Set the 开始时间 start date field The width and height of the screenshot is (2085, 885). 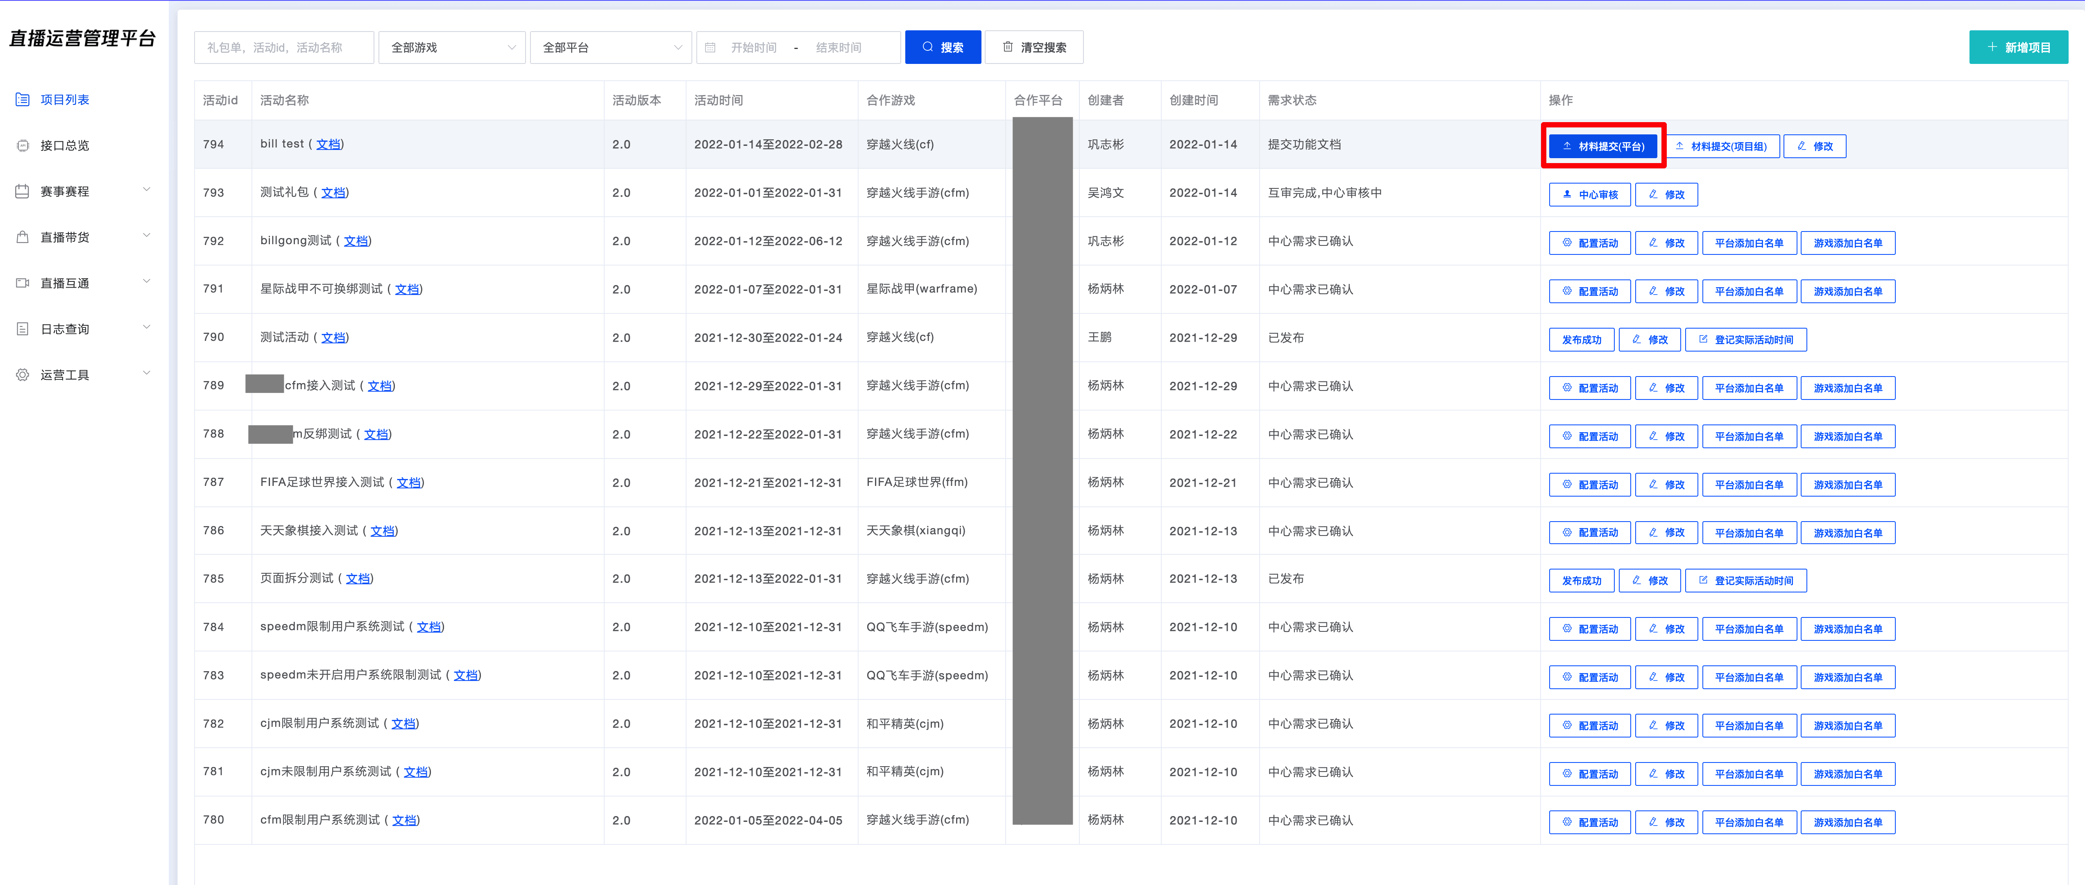coord(754,48)
